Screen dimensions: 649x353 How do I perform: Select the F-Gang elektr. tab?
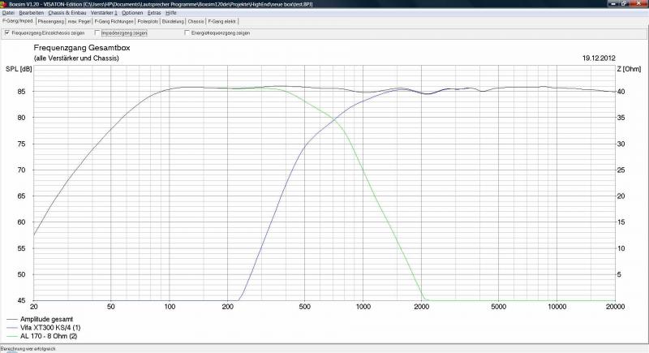[222, 21]
